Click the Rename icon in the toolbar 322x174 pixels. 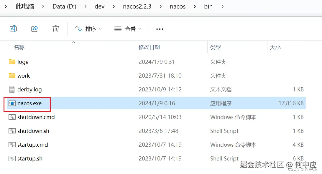pyautogui.click(x=13, y=29)
